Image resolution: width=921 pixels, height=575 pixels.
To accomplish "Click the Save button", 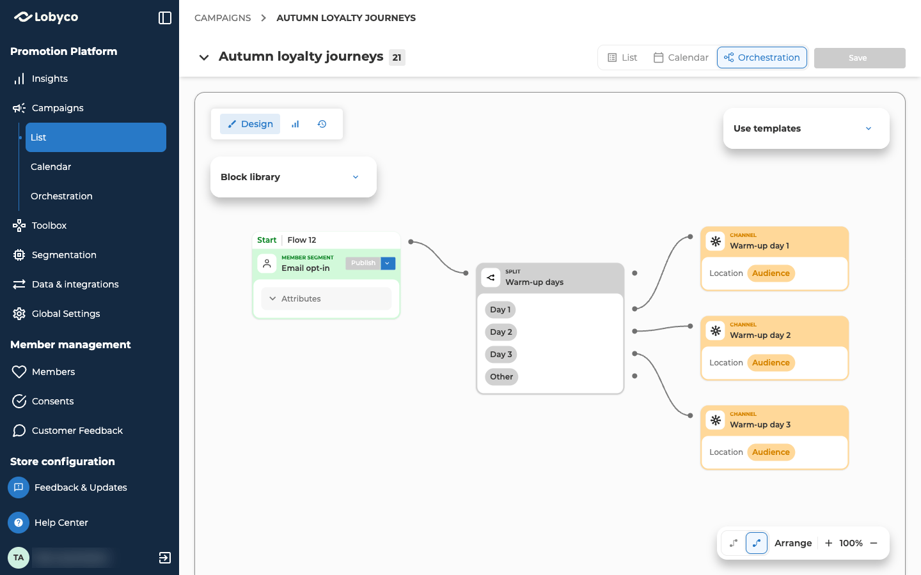I will [860, 58].
